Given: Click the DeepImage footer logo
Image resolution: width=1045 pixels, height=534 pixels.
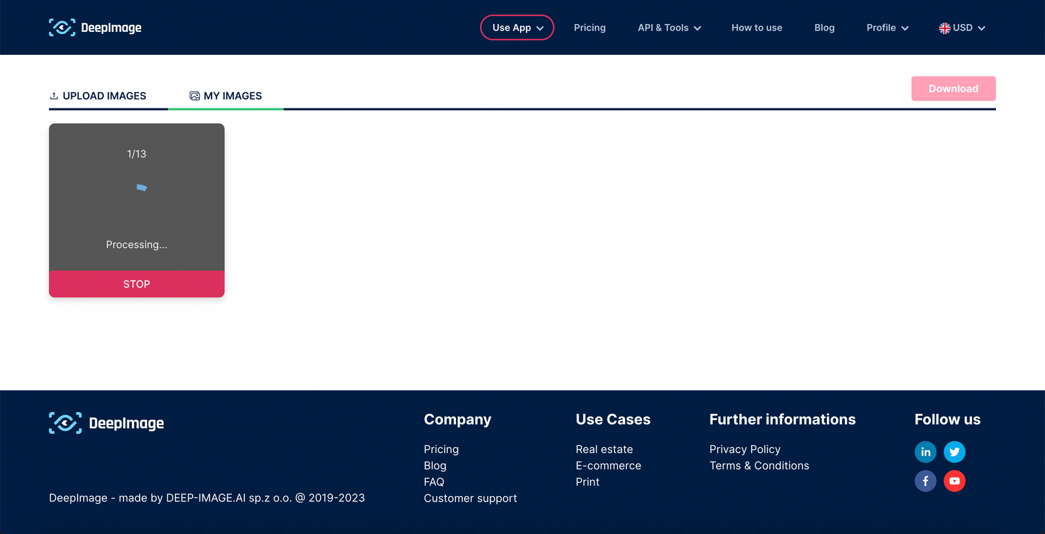Looking at the screenshot, I should (106, 423).
